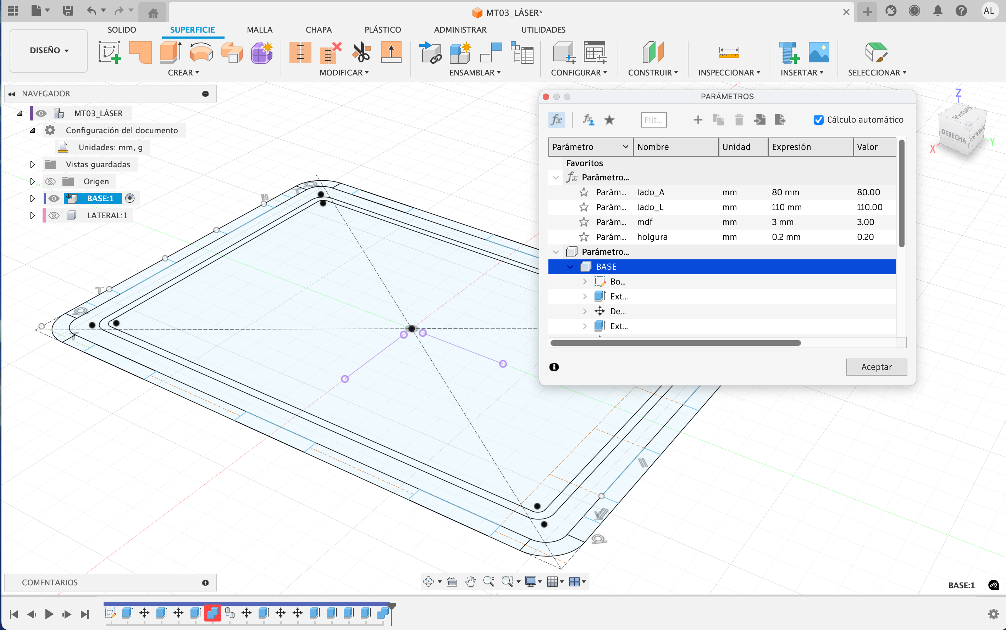Expand the Vistas guardadas folder

tap(32, 164)
